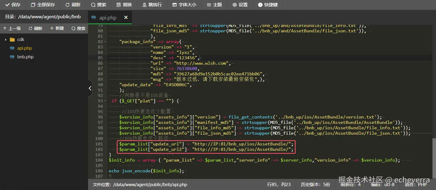This screenshot has height=190, width=436.
Task: Show the 快捷键 shortcuts help
Action: pyautogui.click(x=268, y=5)
